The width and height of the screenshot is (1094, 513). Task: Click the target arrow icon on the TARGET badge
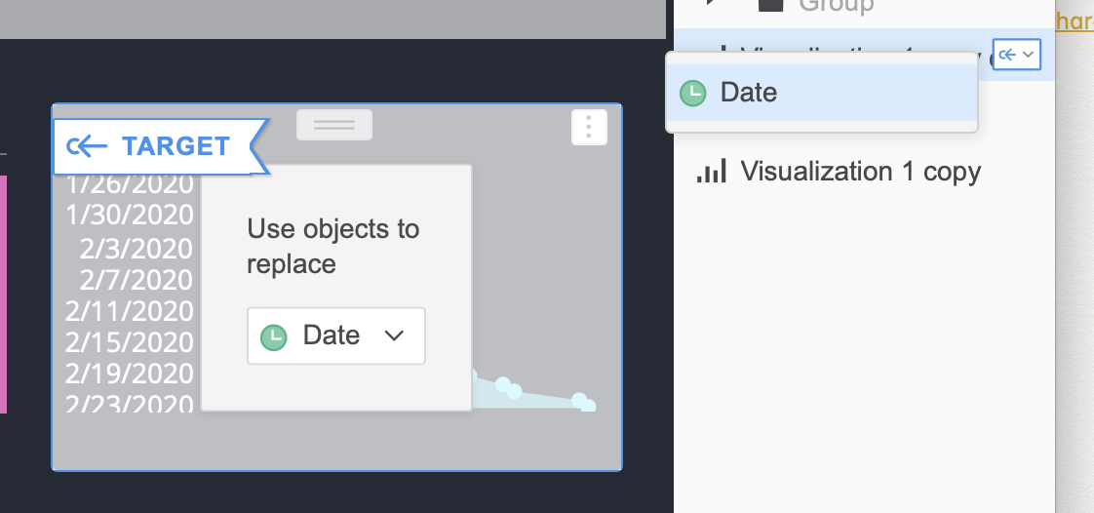pos(87,146)
